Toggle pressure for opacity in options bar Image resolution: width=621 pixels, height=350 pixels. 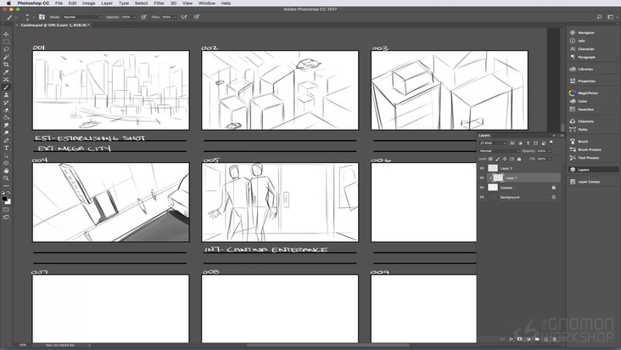coord(143,17)
